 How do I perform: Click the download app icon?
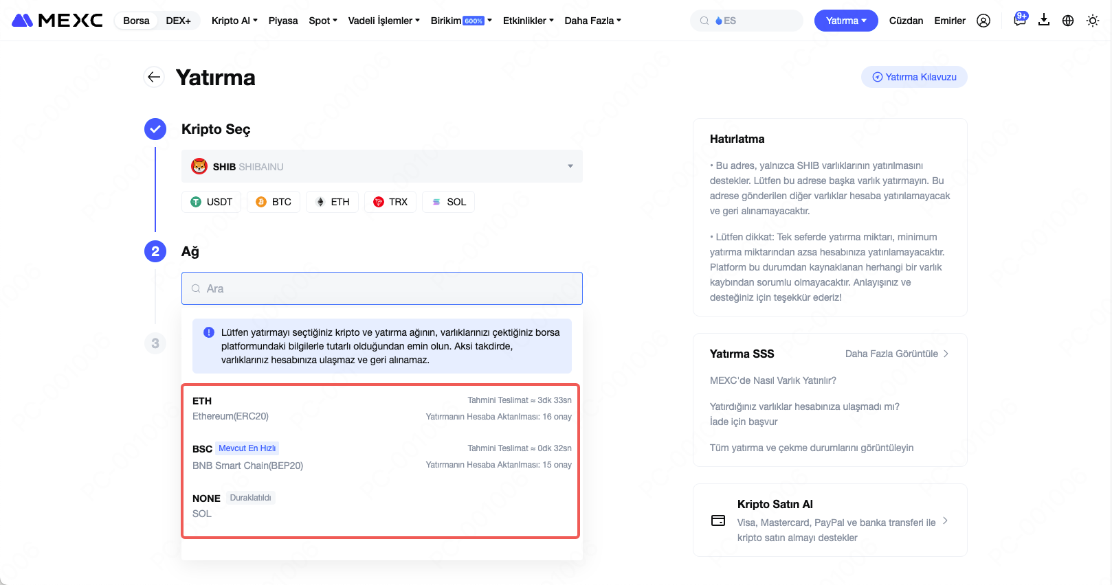coord(1044,20)
